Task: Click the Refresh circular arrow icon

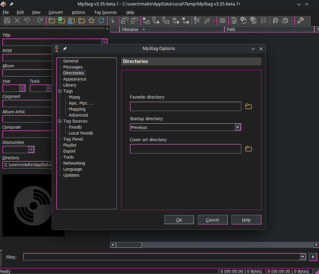Action: tap(101, 21)
